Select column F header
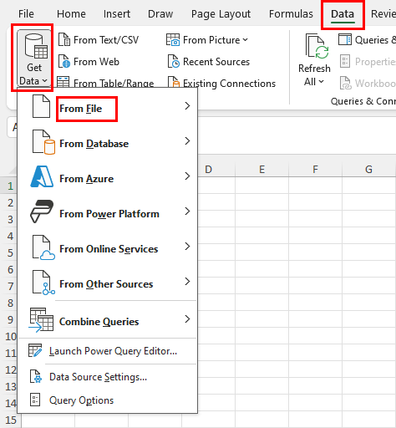 tap(315, 169)
